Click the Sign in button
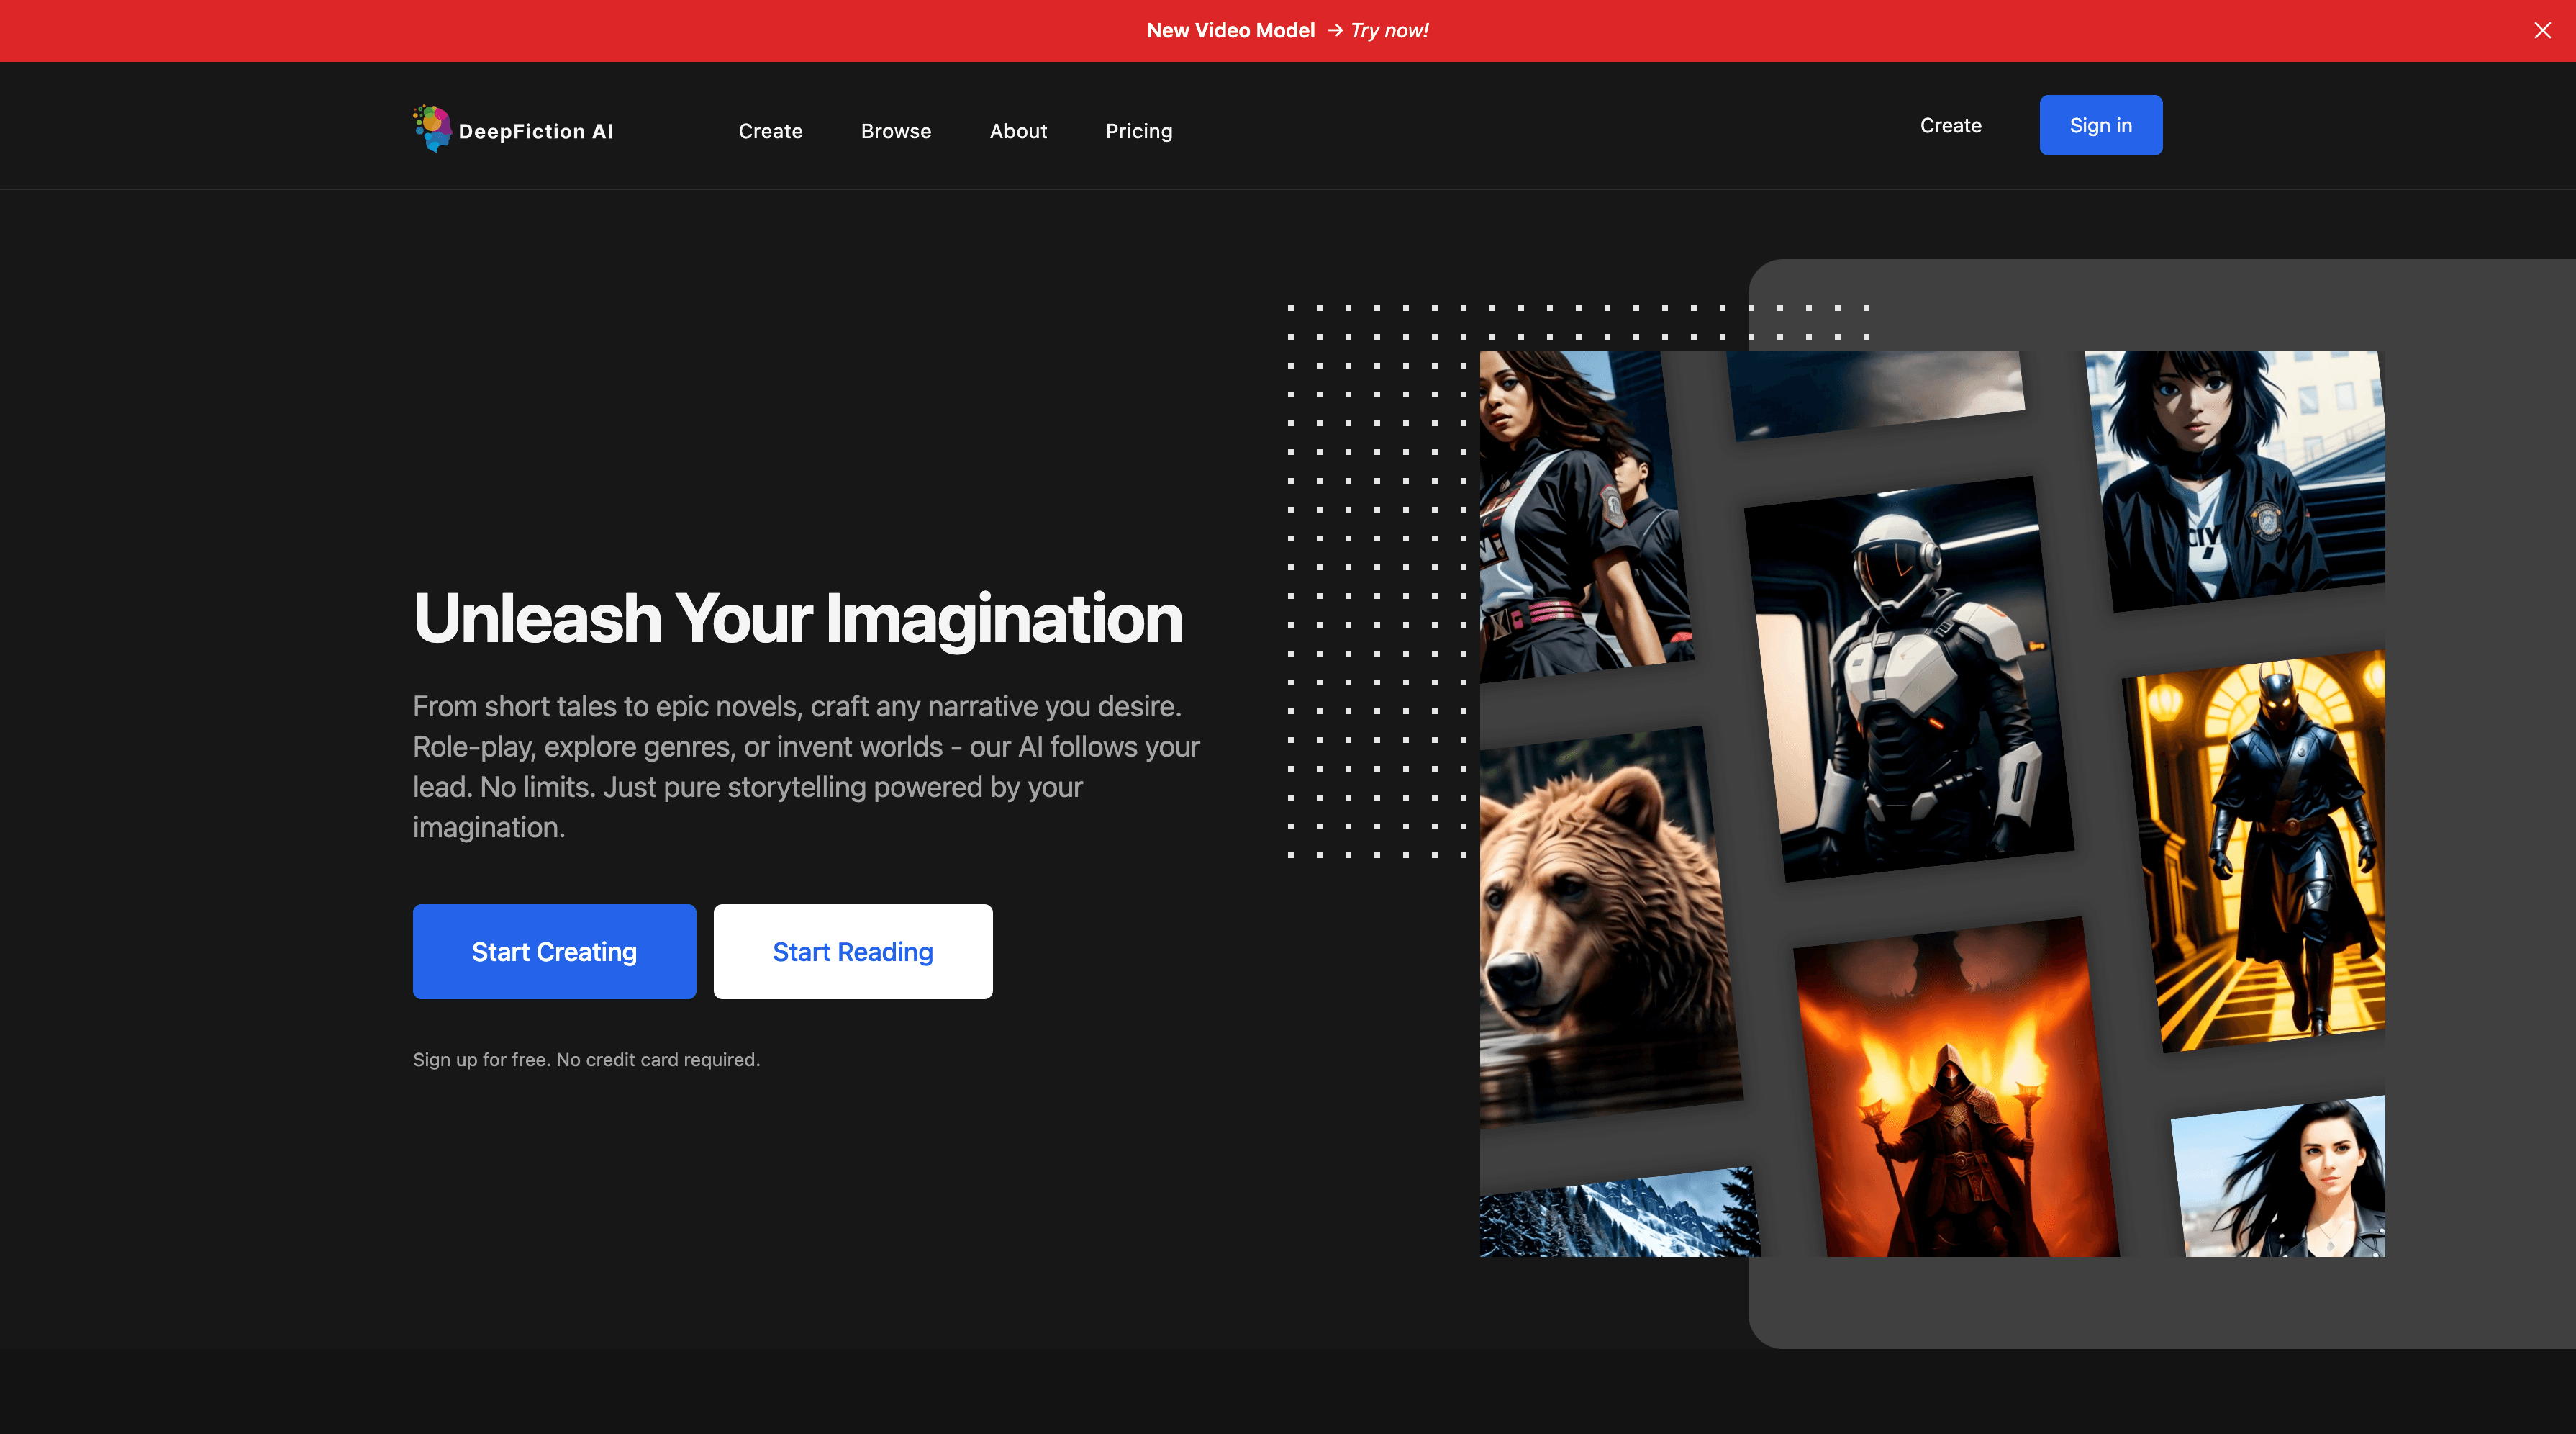2576x1434 pixels. pos(2100,125)
